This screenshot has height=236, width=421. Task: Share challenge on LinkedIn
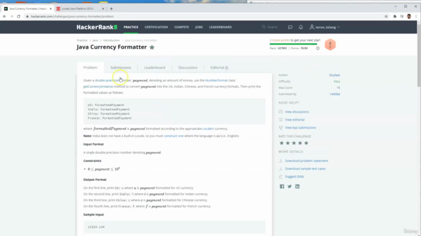click(297, 186)
